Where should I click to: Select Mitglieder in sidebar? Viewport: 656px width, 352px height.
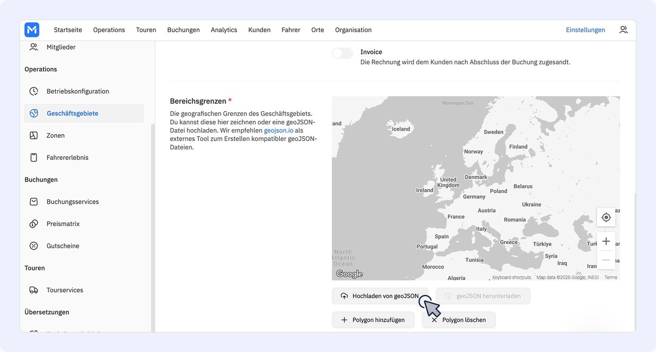[84, 47]
